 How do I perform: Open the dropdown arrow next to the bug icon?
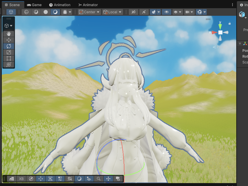tap(70, 12)
